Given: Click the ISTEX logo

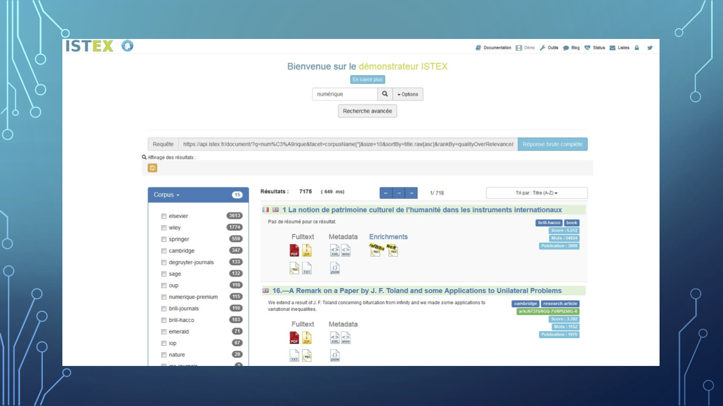Looking at the screenshot, I should (89, 47).
